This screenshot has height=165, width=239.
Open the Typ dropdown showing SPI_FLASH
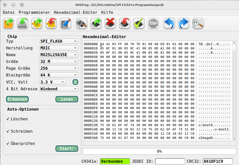[x=59, y=41]
